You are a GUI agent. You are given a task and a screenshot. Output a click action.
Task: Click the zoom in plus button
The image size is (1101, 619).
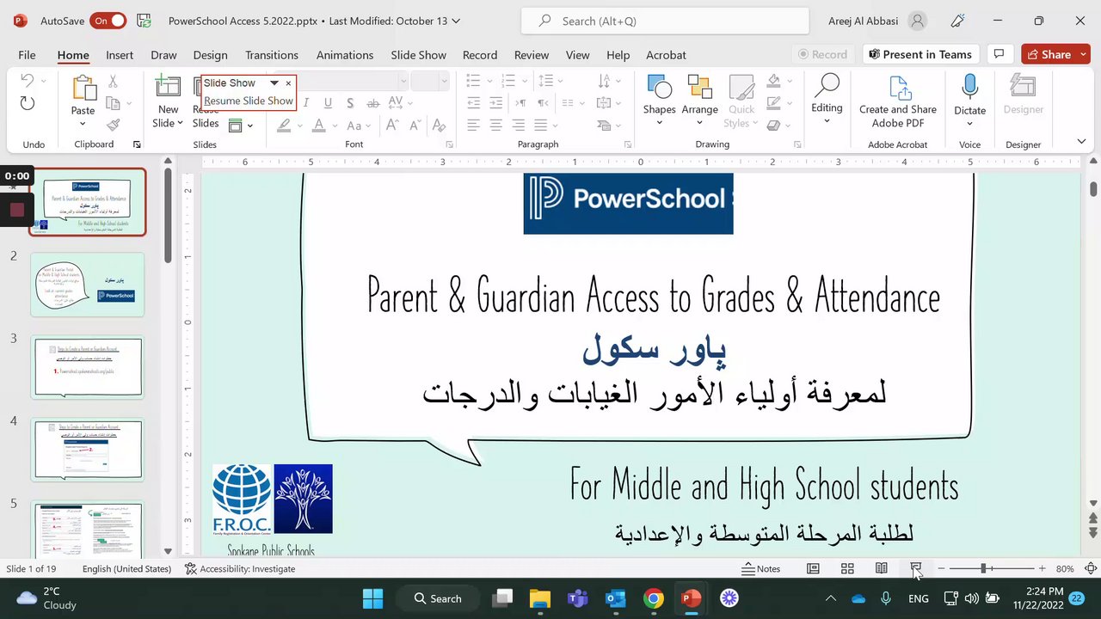tap(1042, 569)
